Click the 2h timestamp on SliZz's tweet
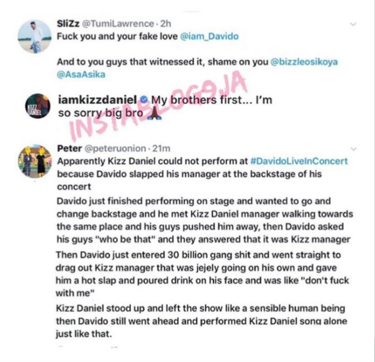Screen dimensions: 375x362 point(166,24)
